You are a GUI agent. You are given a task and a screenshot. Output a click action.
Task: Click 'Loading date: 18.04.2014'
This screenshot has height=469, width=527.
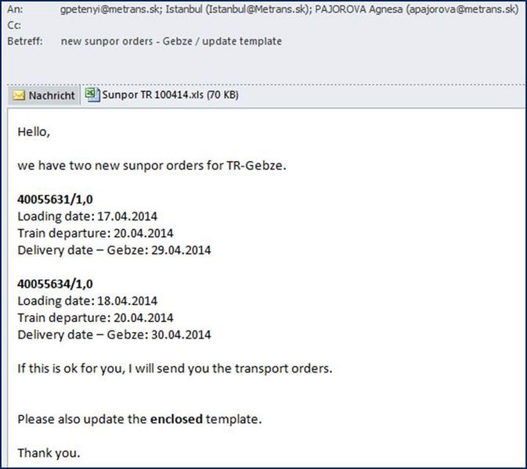click(88, 301)
